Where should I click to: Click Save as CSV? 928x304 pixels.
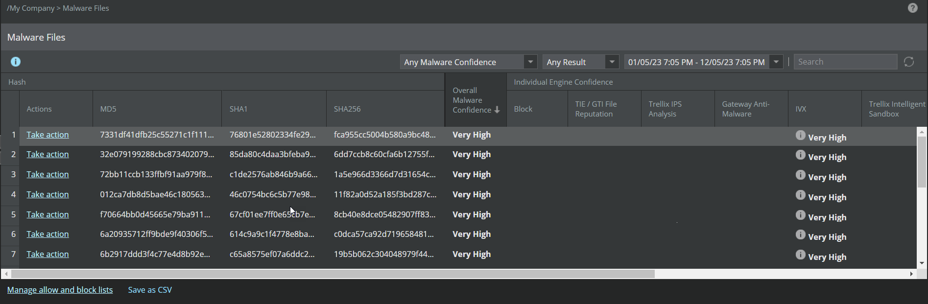[x=150, y=290]
